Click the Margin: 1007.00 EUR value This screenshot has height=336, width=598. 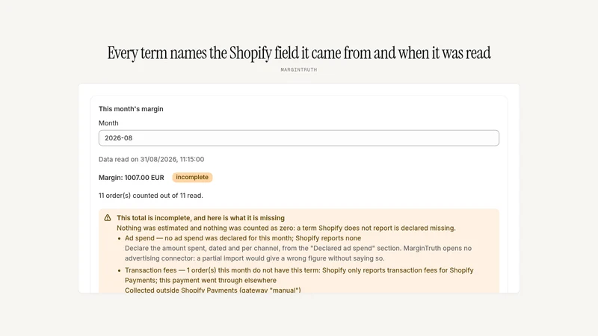[x=132, y=178]
